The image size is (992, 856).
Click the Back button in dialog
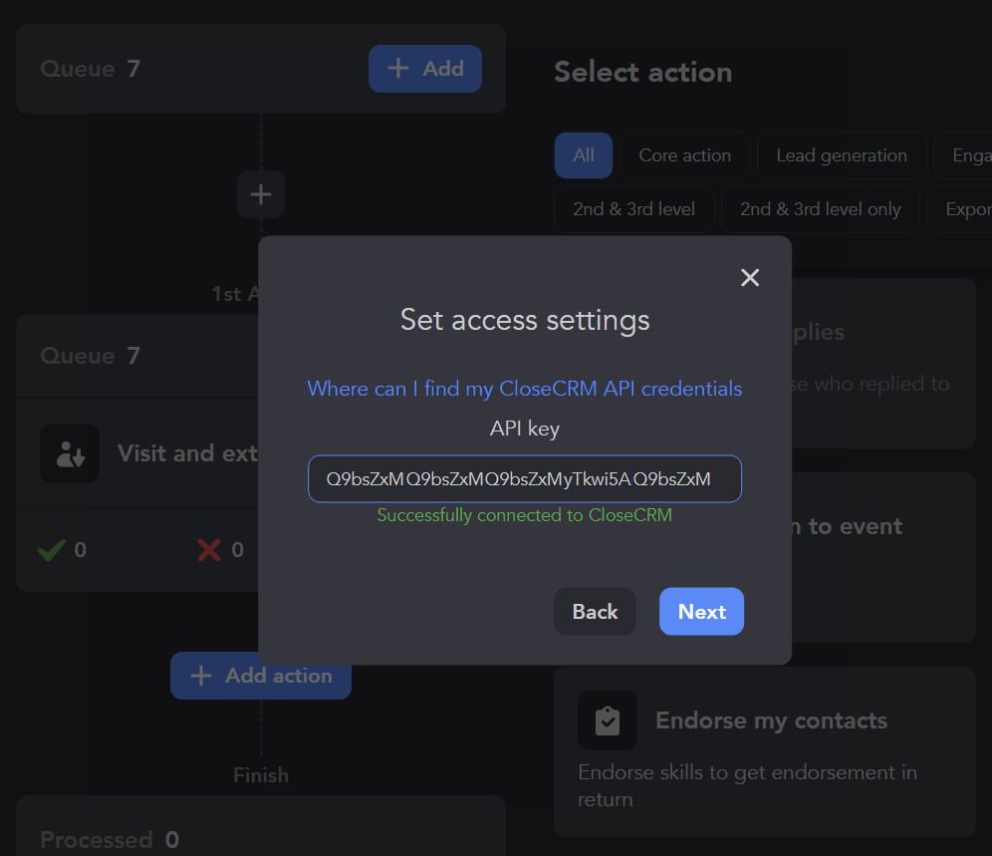pyautogui.click(x=595, y=612)
